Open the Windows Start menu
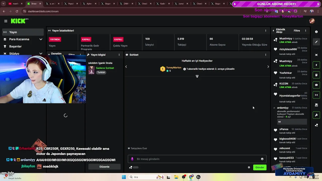The height and width of the screenshot is (181, 322). [124, 177]
